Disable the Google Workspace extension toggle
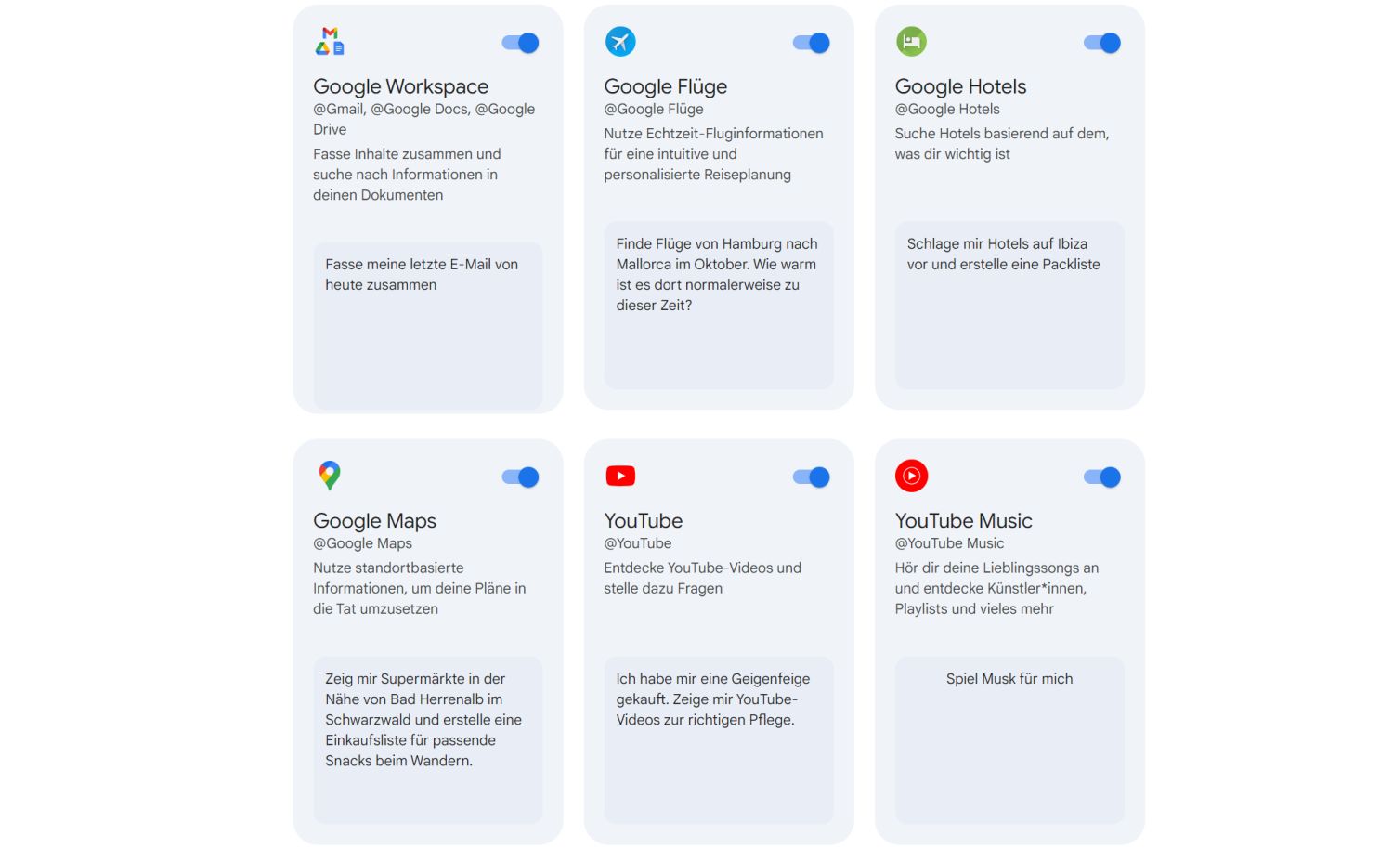This screenshot has width=1393, height=849. [521, 43]
